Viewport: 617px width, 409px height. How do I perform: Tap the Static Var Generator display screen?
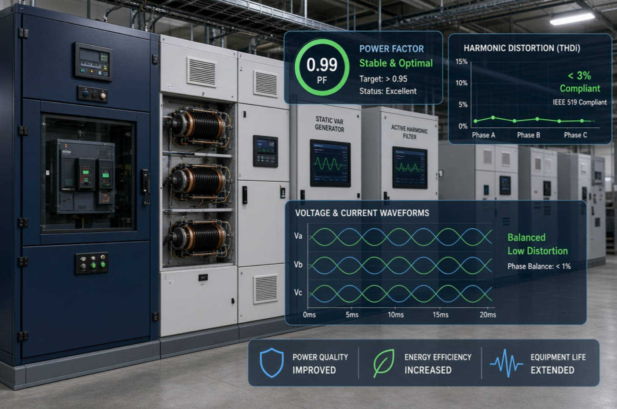[x=330, y=163]
